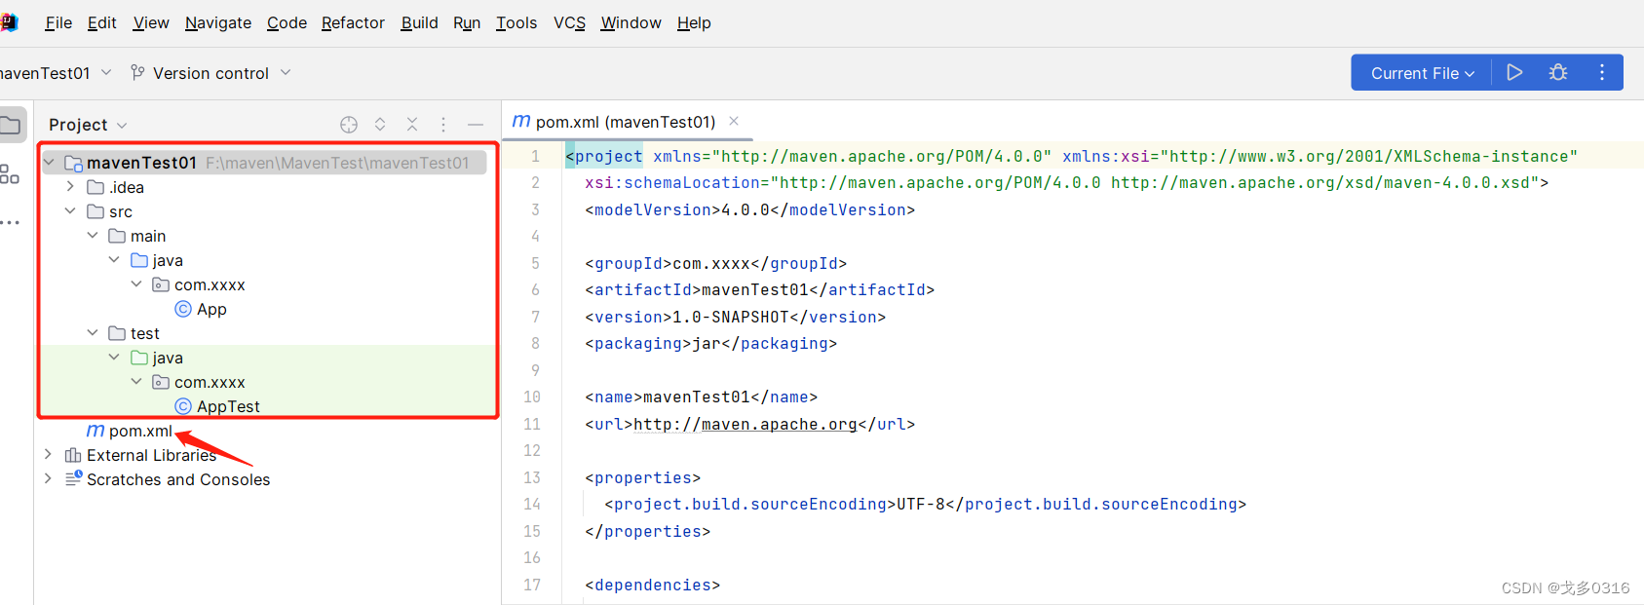This screenshot has width=1644, height=605.
Task: Select the AppTest class file
Action: coord(217,406)
